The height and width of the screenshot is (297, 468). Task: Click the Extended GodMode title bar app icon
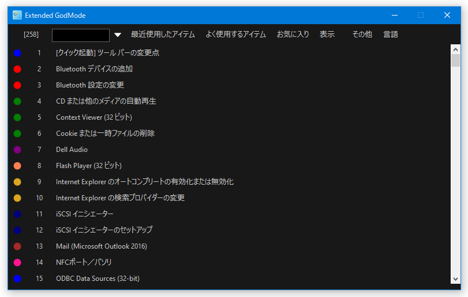click(x=17, y=15)
